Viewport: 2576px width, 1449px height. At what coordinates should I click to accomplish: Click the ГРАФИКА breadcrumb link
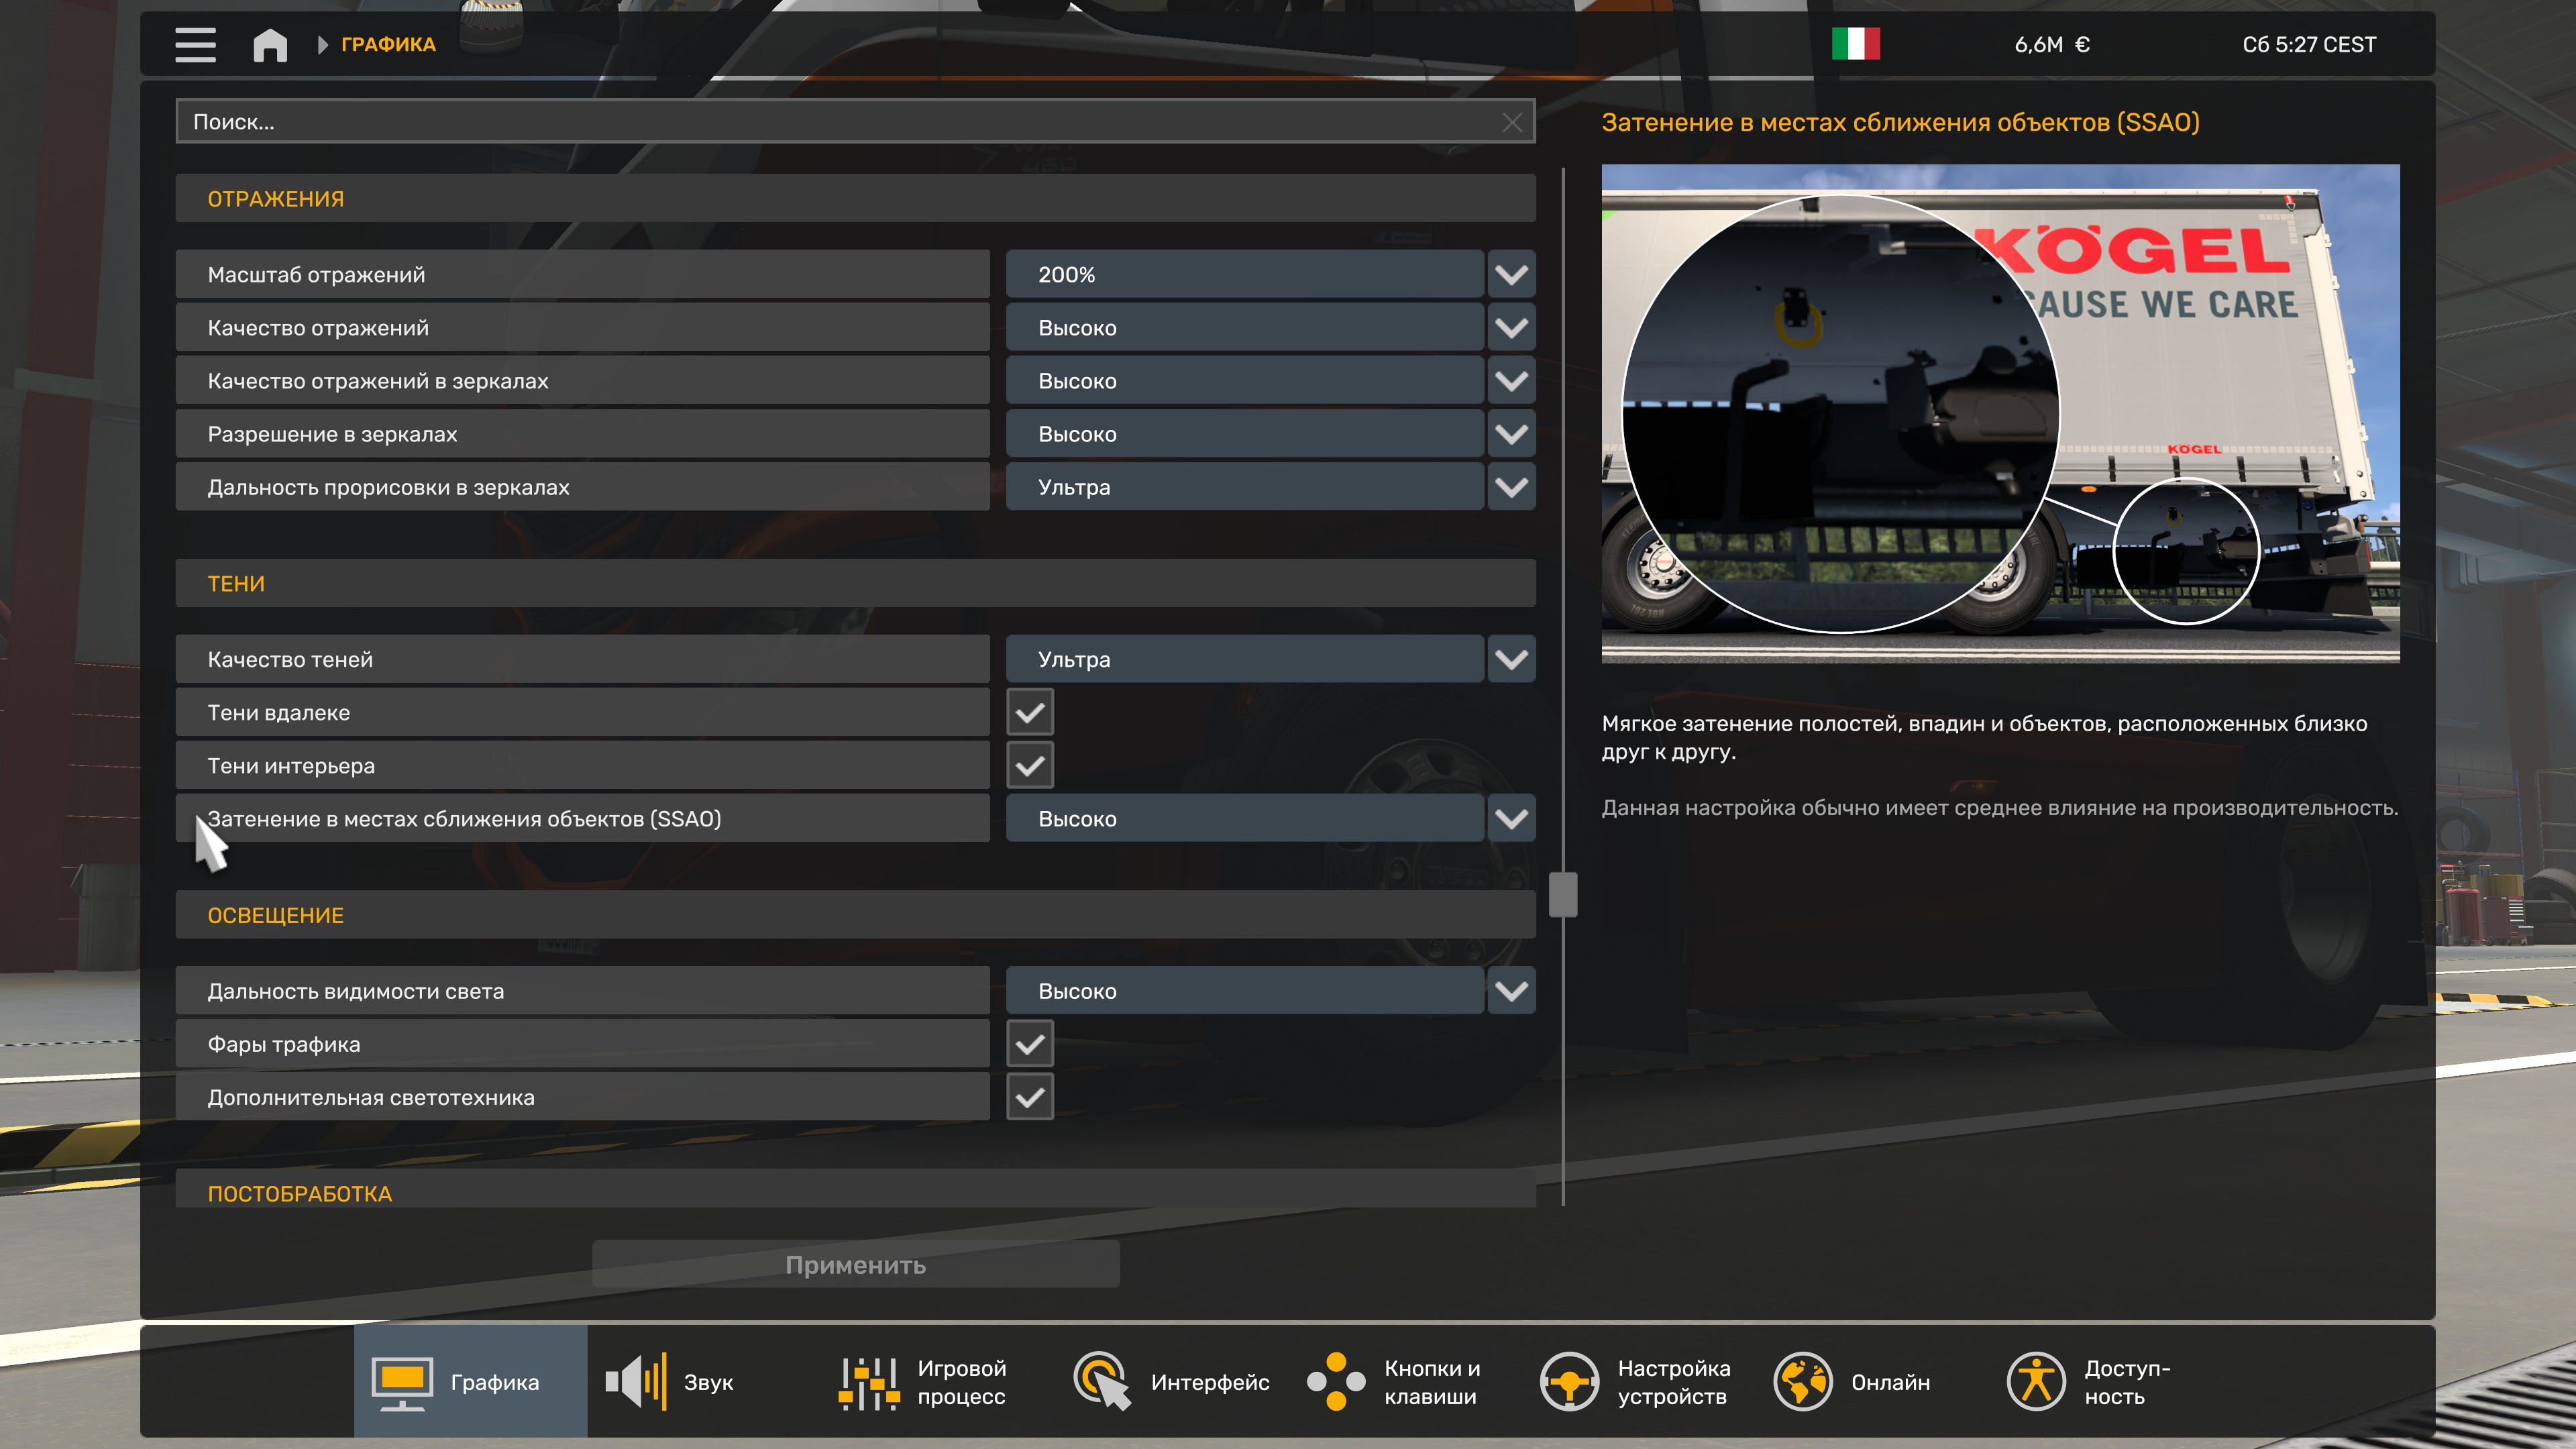click(x=388, y=45)
